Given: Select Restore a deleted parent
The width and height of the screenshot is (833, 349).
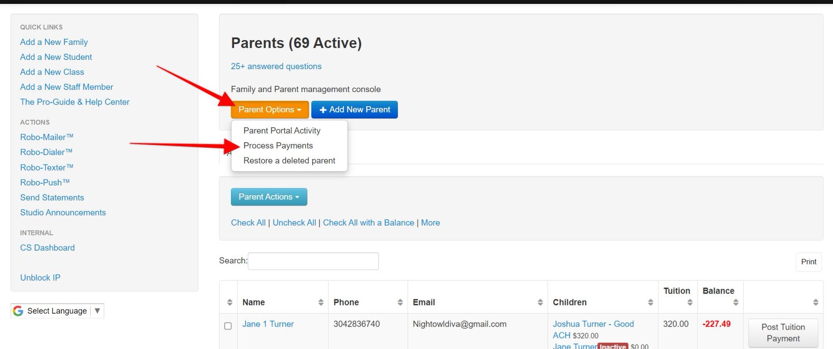Looking at the screenshot, I should click(289, 161).
